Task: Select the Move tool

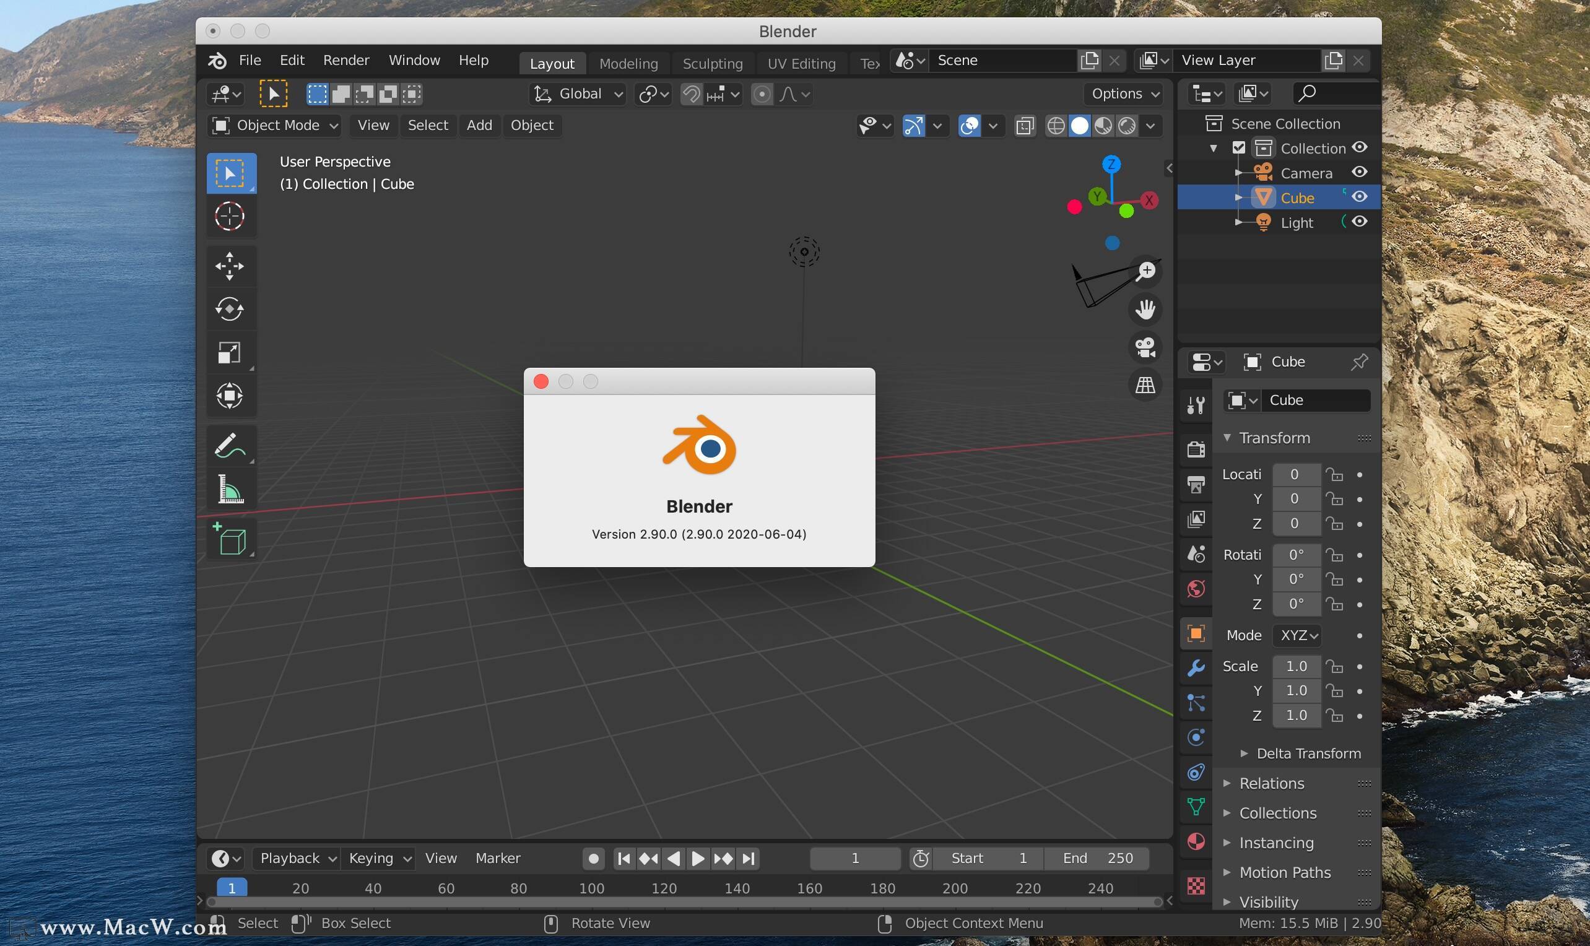Action: 230,266
